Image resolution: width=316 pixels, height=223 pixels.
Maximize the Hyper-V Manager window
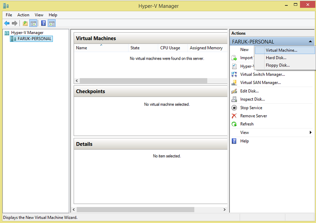click(295, 5)
